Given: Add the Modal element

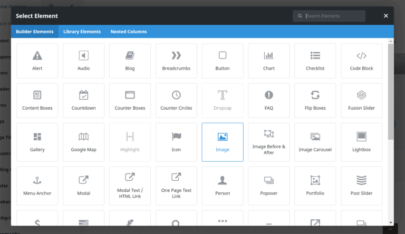Looking at the screenshot, I should coord(83,186).
